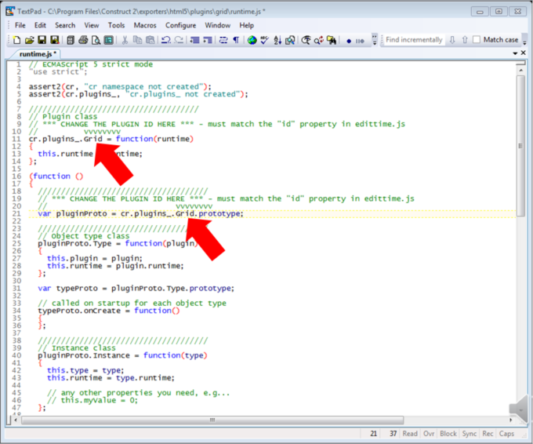Undo the last edit
Image resolution: width=533 pixels, height=444 pixels.
coord(166,40)
